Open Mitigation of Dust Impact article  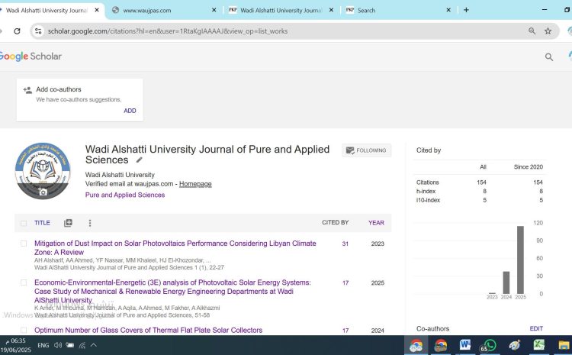(x=175, y=247)
